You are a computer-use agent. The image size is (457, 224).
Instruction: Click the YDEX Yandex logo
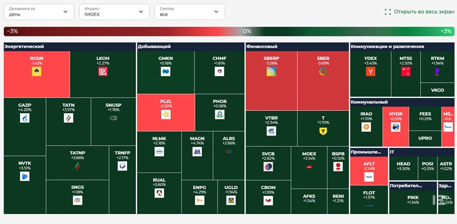click(x=371, y=72)
